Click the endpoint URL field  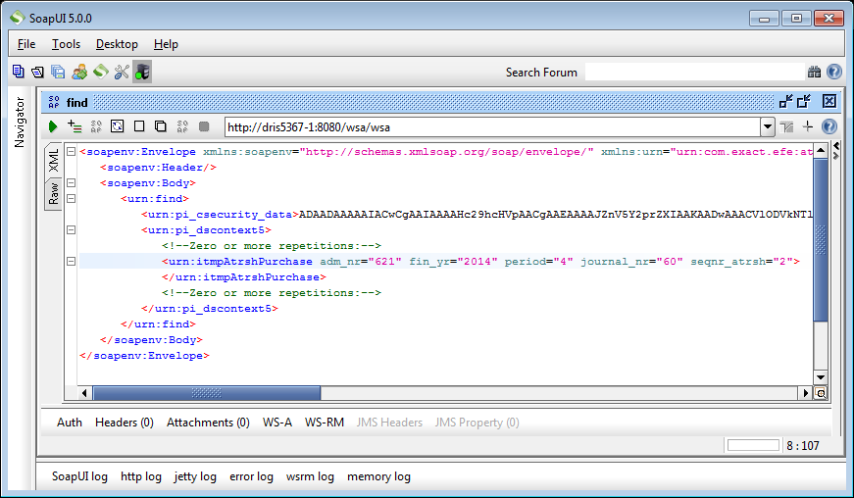pos(492,127)
